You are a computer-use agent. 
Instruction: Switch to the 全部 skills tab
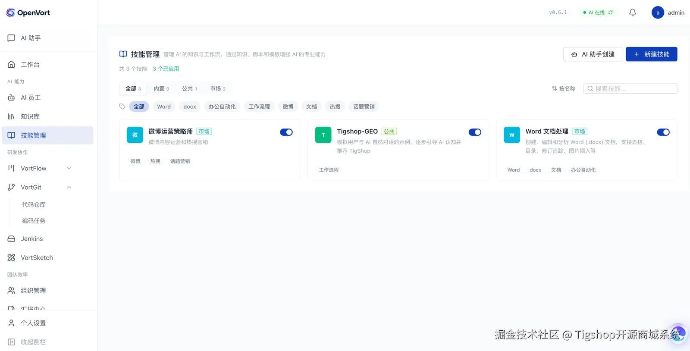click(x=133, y=89)
